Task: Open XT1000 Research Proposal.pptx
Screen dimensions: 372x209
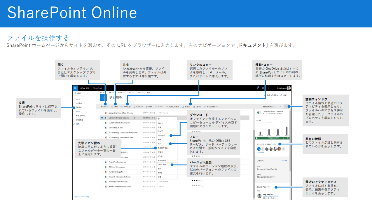Action: point(120,187)
